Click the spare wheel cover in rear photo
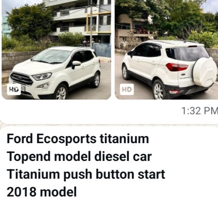This screenshot has width=218, height=200. 205,73
